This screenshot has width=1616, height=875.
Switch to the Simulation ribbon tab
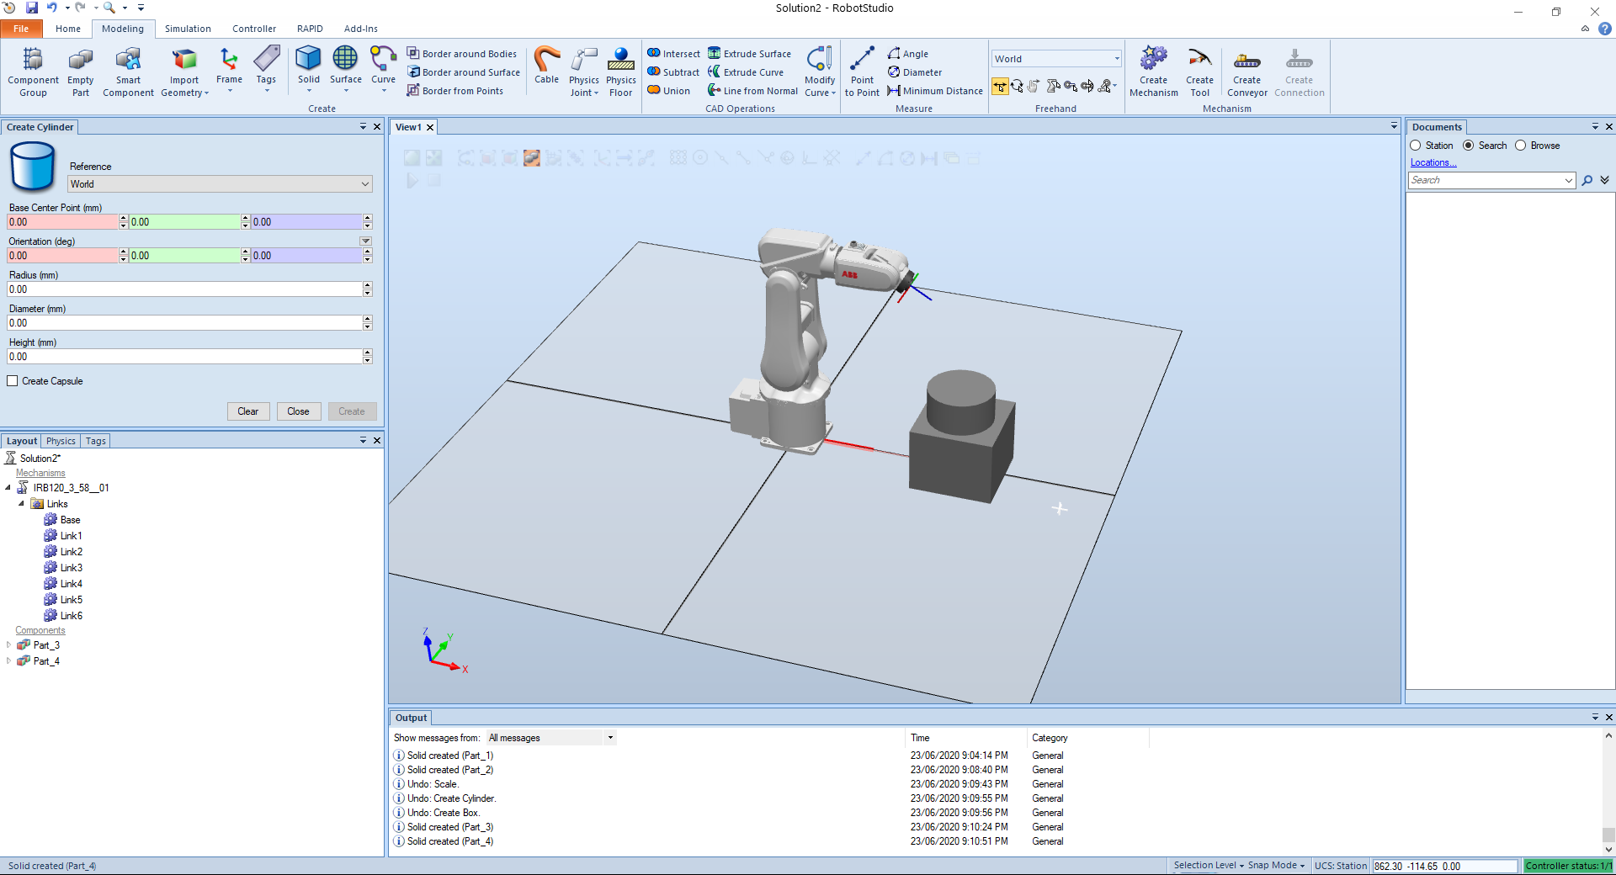(188, 29)
